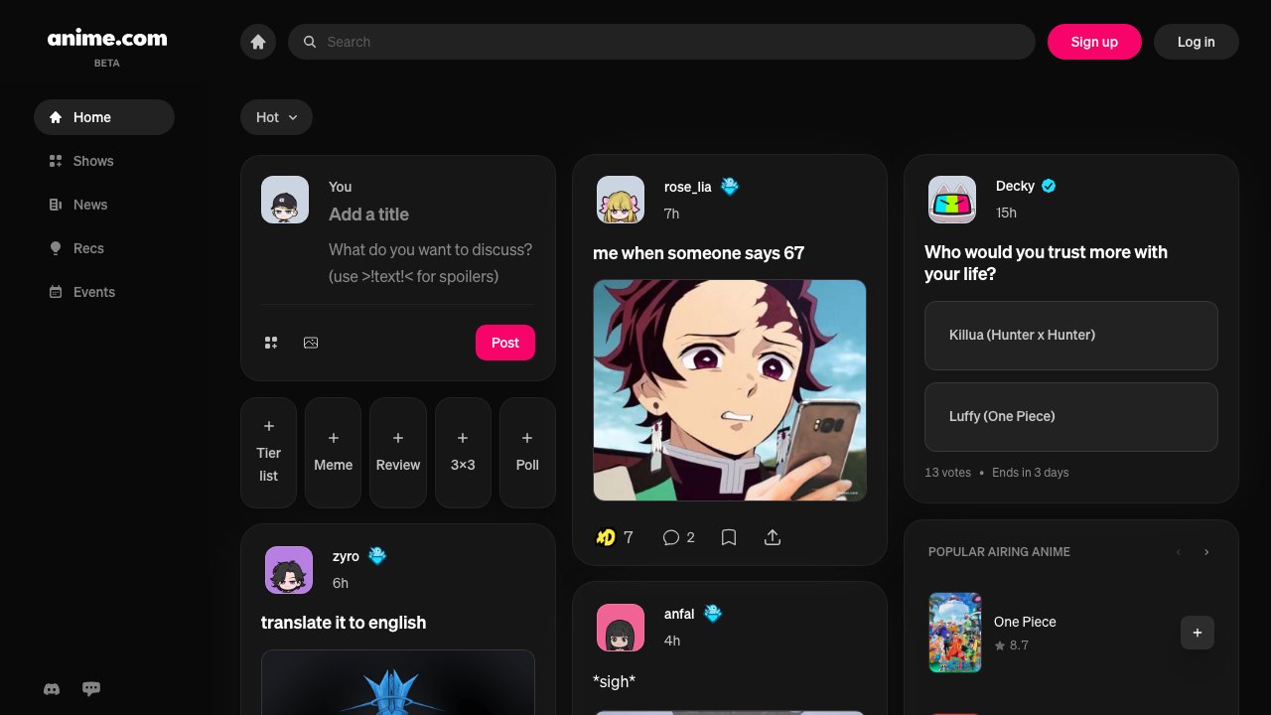Open the One Piece title link
The height and width of the screenshot is (715, 1271).
[1025, 622]
